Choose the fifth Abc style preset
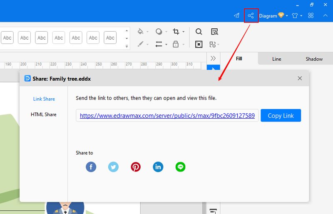The width and height of the screenshot is (333, 214). point(76,37)
